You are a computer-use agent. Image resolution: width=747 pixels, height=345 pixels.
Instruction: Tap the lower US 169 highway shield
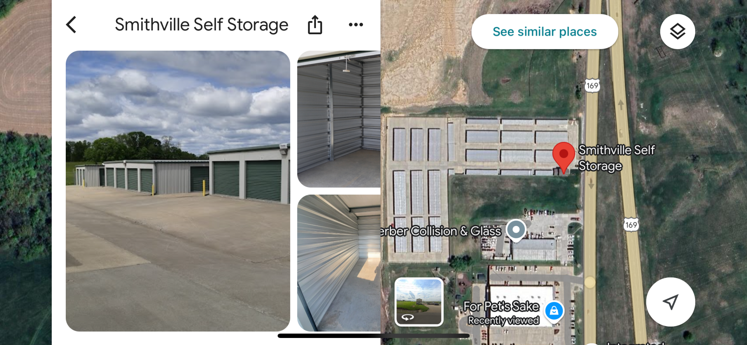point(631,225)
